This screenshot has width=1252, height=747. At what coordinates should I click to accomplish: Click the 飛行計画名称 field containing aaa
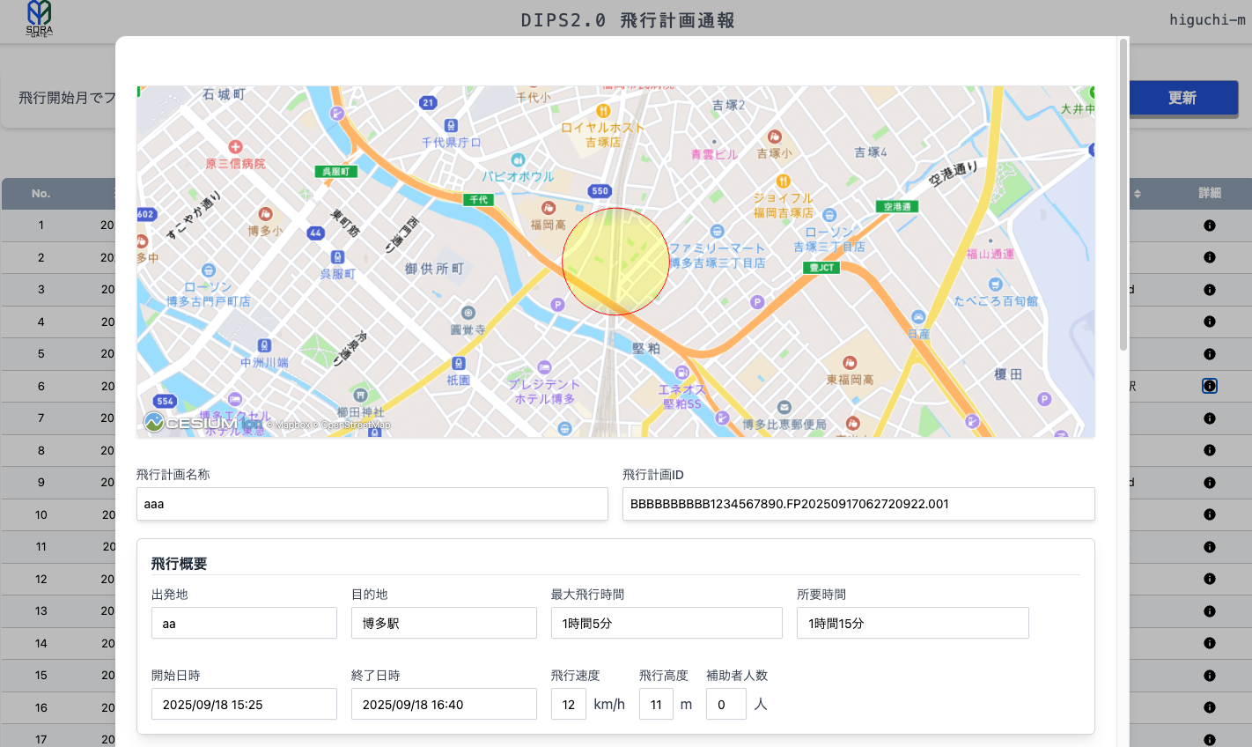click(x=372, y=504)
